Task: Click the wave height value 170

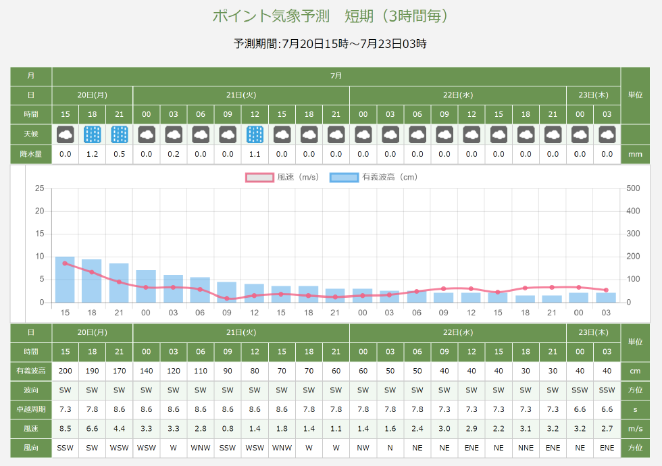Action: [120, 371]
